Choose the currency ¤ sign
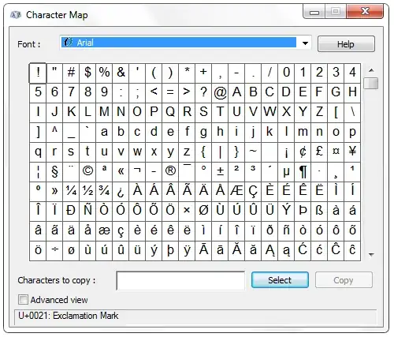 (x=336, y=152)
